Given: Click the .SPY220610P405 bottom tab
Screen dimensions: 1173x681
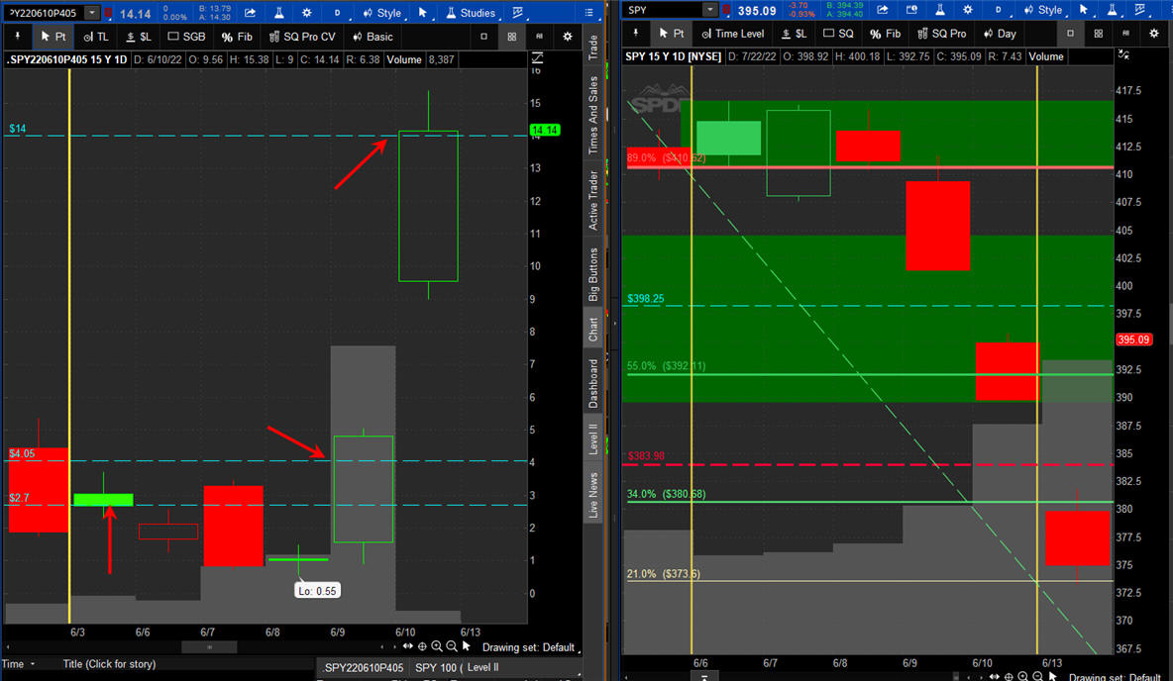Looking at the screenshot, I should tap(364, 667).
